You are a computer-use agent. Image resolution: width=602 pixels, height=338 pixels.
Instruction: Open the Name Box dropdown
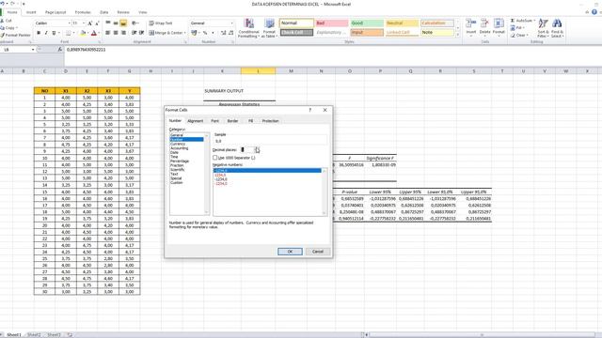(x=33, y=50)
